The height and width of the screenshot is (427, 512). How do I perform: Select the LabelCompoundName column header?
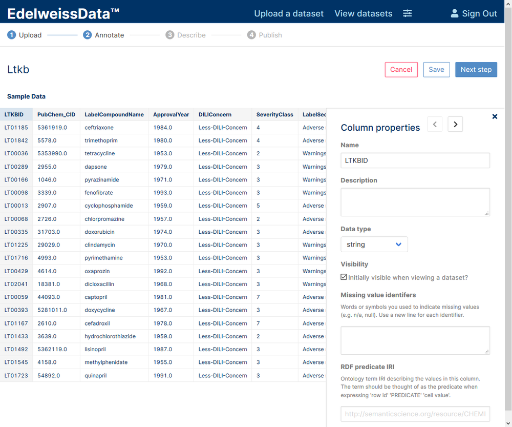pos(114,114)
